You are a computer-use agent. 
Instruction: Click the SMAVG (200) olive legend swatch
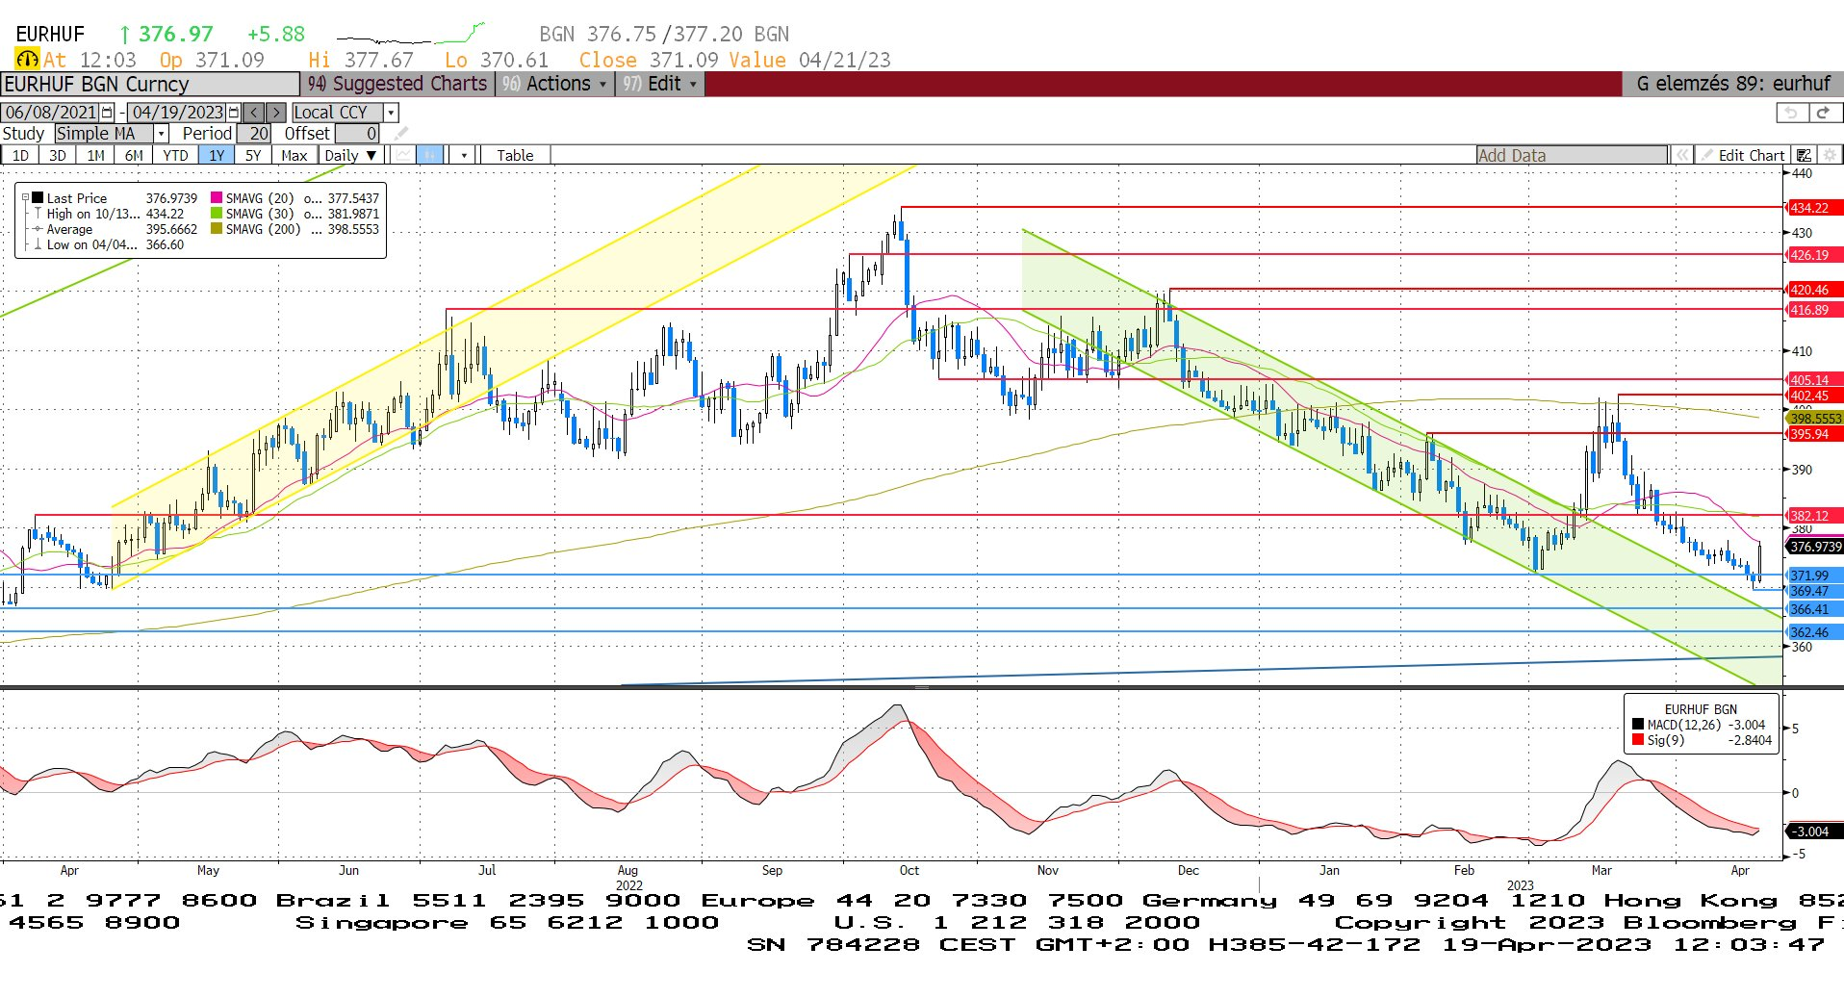(x=217, y=229)
